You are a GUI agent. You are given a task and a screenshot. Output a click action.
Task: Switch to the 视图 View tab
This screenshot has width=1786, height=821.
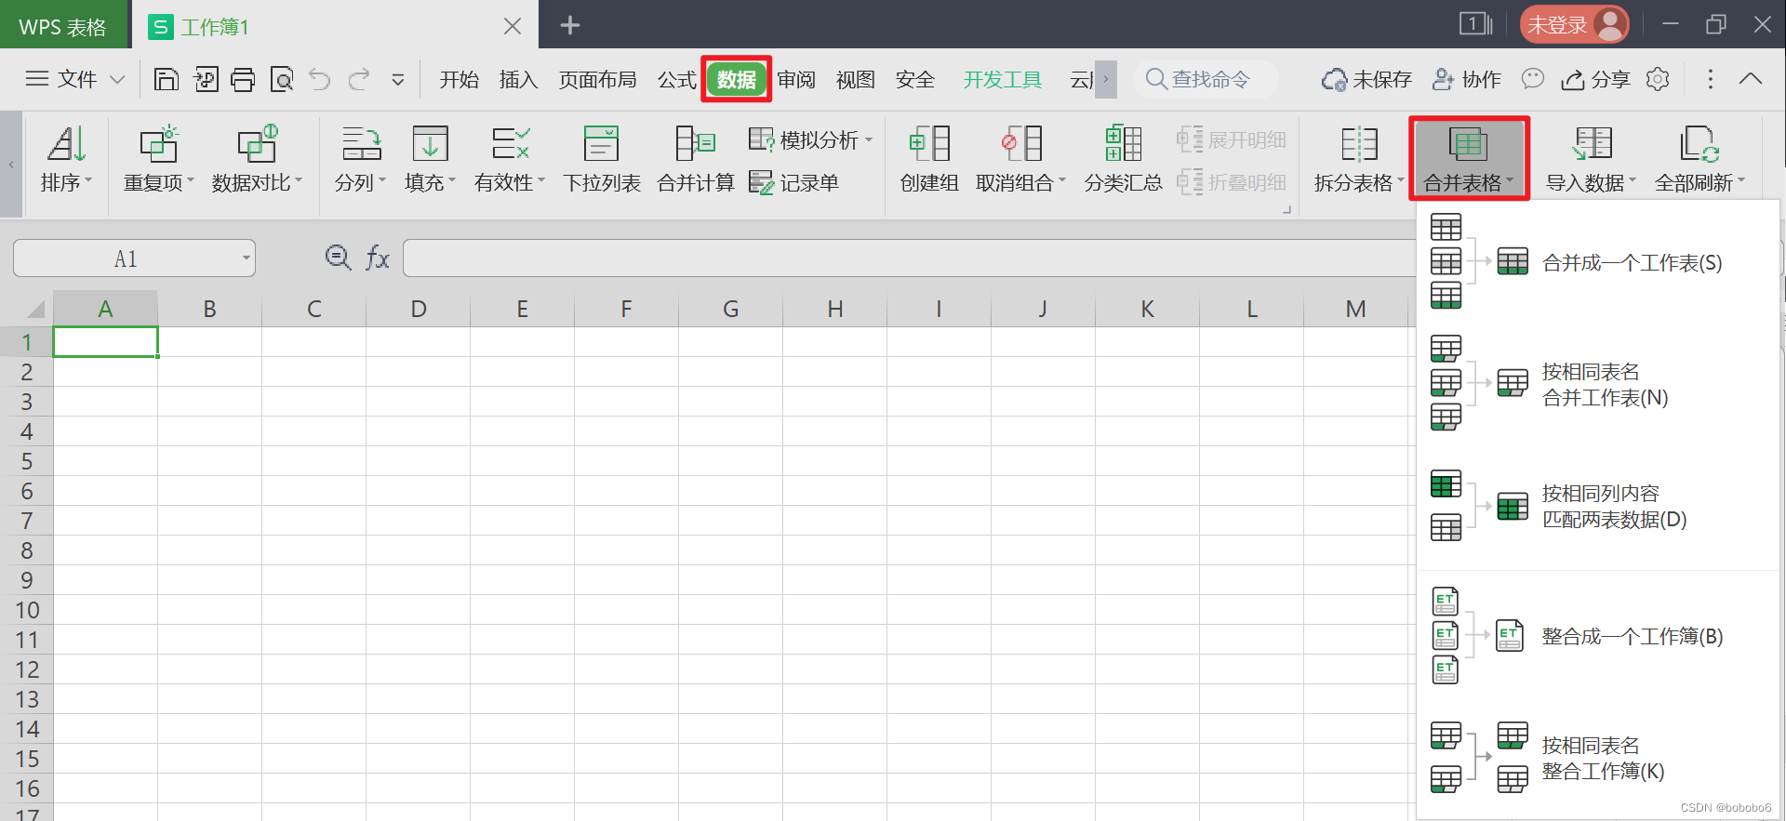[x=856, y=80]
